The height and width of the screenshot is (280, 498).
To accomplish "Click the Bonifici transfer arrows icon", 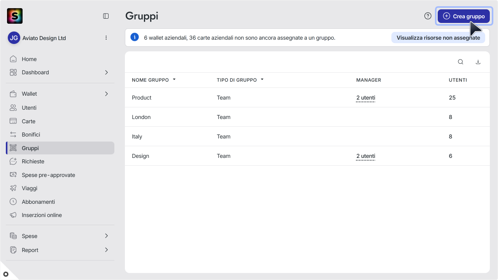I will (13, 135).
